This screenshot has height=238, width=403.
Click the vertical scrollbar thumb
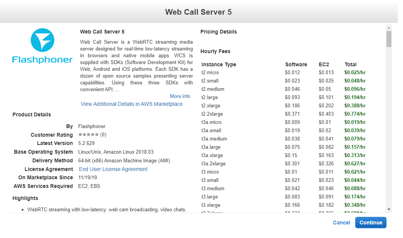pos(389,39)
